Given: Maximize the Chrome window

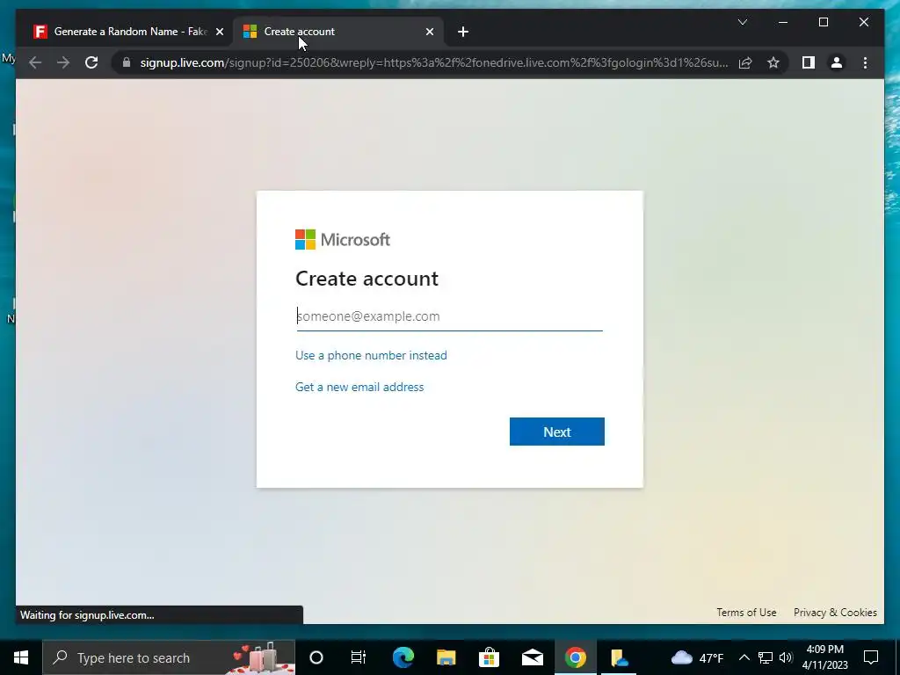Looking at the screenshot, I should click(823, 22).
